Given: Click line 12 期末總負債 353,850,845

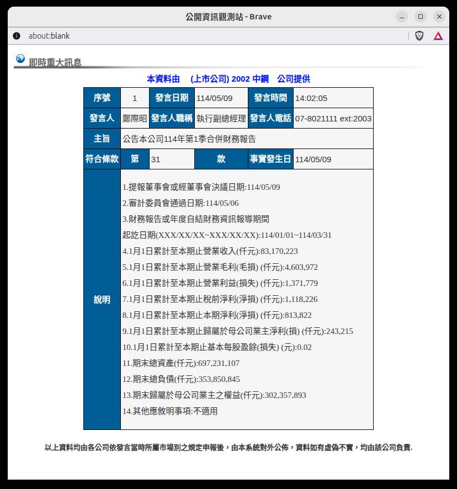Looking at the screenshot, I should coord(181,379).
